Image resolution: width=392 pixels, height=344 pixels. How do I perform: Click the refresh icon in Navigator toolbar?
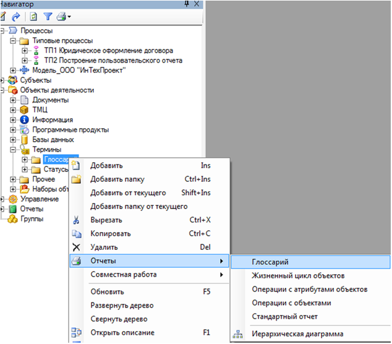(x=33, y=16)
